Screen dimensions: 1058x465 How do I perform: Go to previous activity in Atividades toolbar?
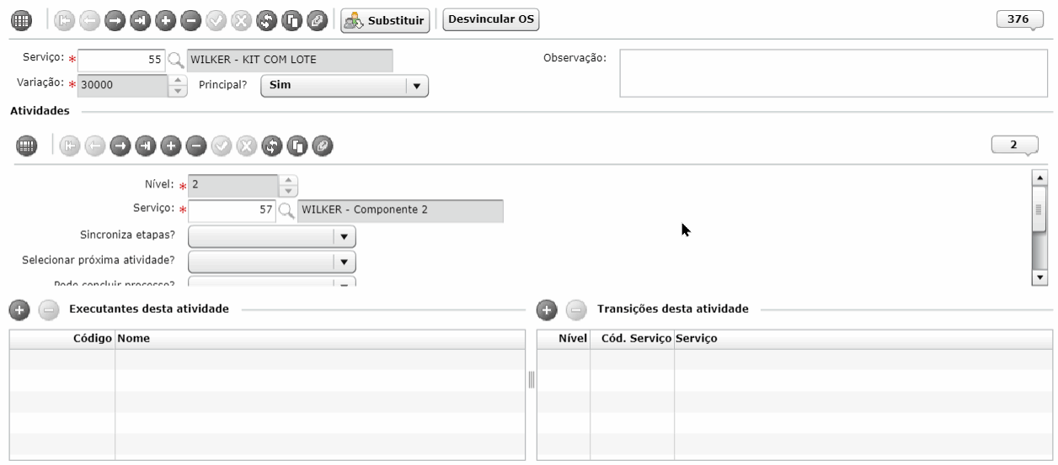pyautogui.click(x=94, y=145)
